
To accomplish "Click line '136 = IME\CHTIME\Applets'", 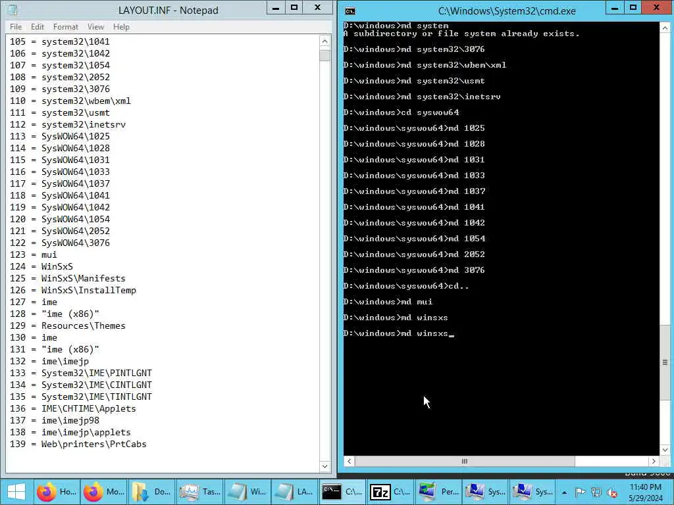I will [x=73, y=408].
